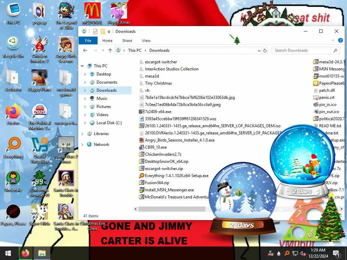Go back using the back arrow
Screen dimensions: 347x260
click(85, 50)
